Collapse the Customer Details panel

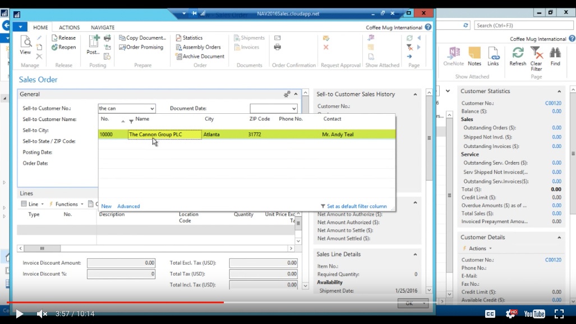click(x=559, y=237)
